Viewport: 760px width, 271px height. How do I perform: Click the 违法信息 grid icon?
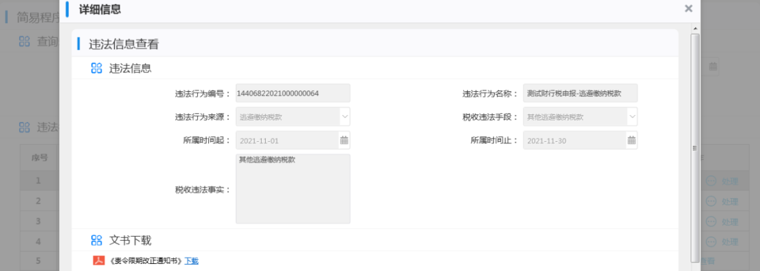(x=96, y=69)
